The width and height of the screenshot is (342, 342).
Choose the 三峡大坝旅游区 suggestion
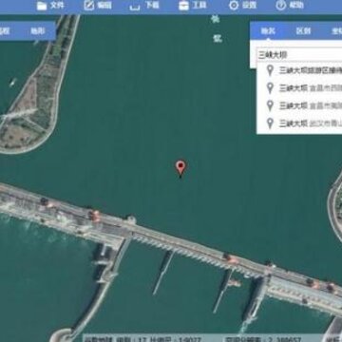299,70
